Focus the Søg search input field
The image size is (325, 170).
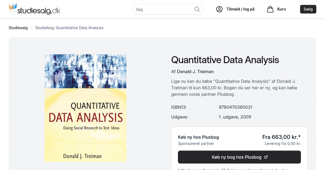(x=164, y=9)
